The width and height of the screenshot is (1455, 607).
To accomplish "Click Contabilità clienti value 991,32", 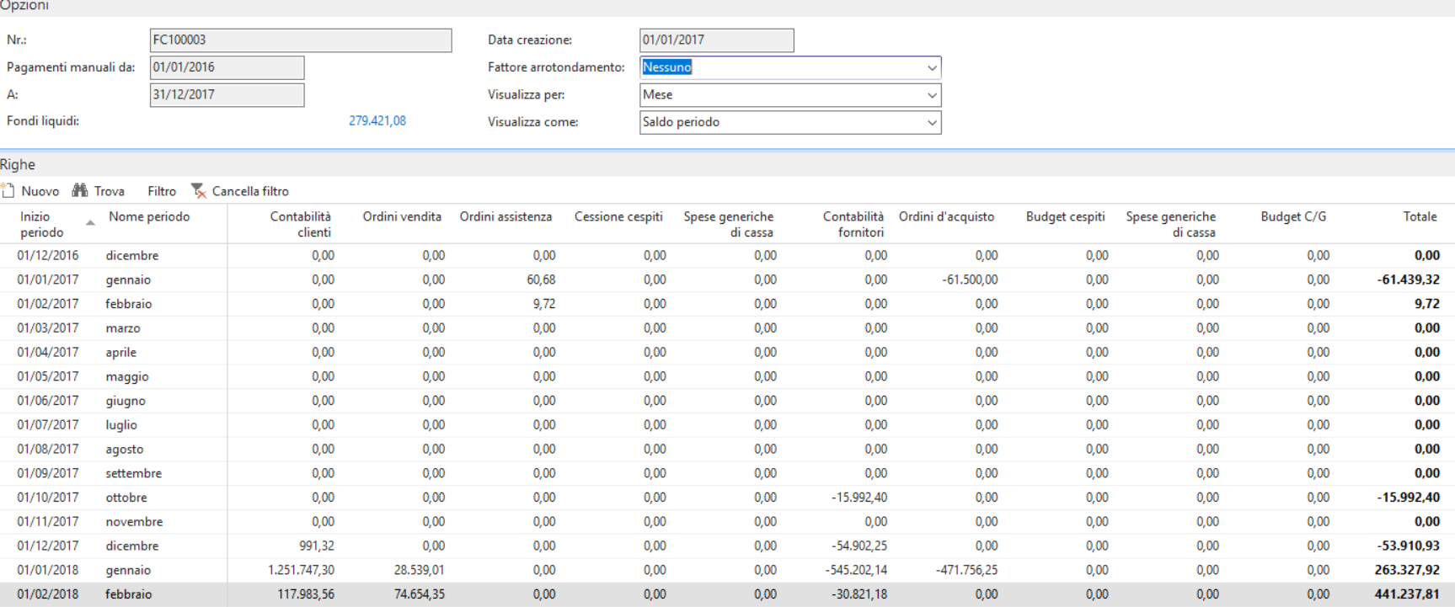I will [x=317, y=546].
